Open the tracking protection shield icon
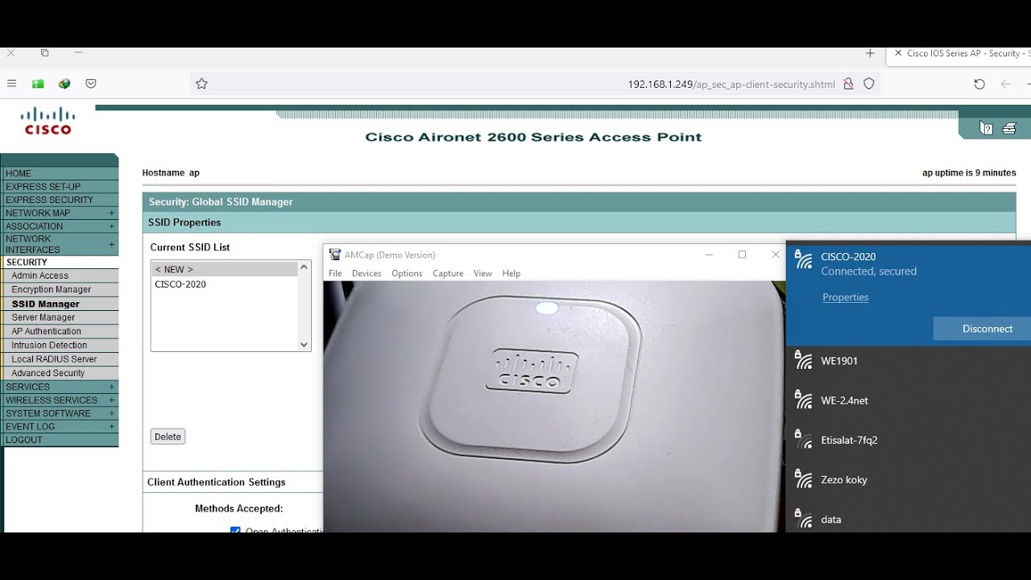1031x580 pixels. pyautogui.click(x=869, y=84)
